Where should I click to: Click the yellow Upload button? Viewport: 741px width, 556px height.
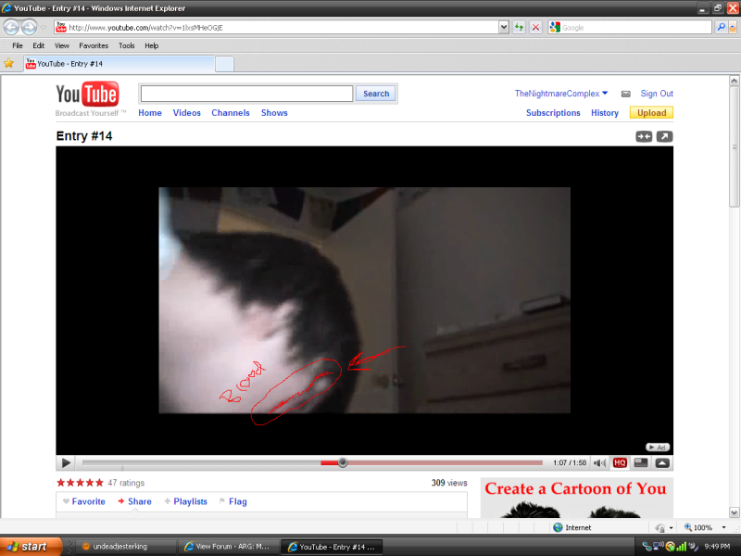pyautogui.click(x=651, y=112)
